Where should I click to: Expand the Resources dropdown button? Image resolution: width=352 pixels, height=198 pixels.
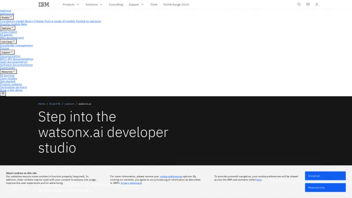(8, 72)
